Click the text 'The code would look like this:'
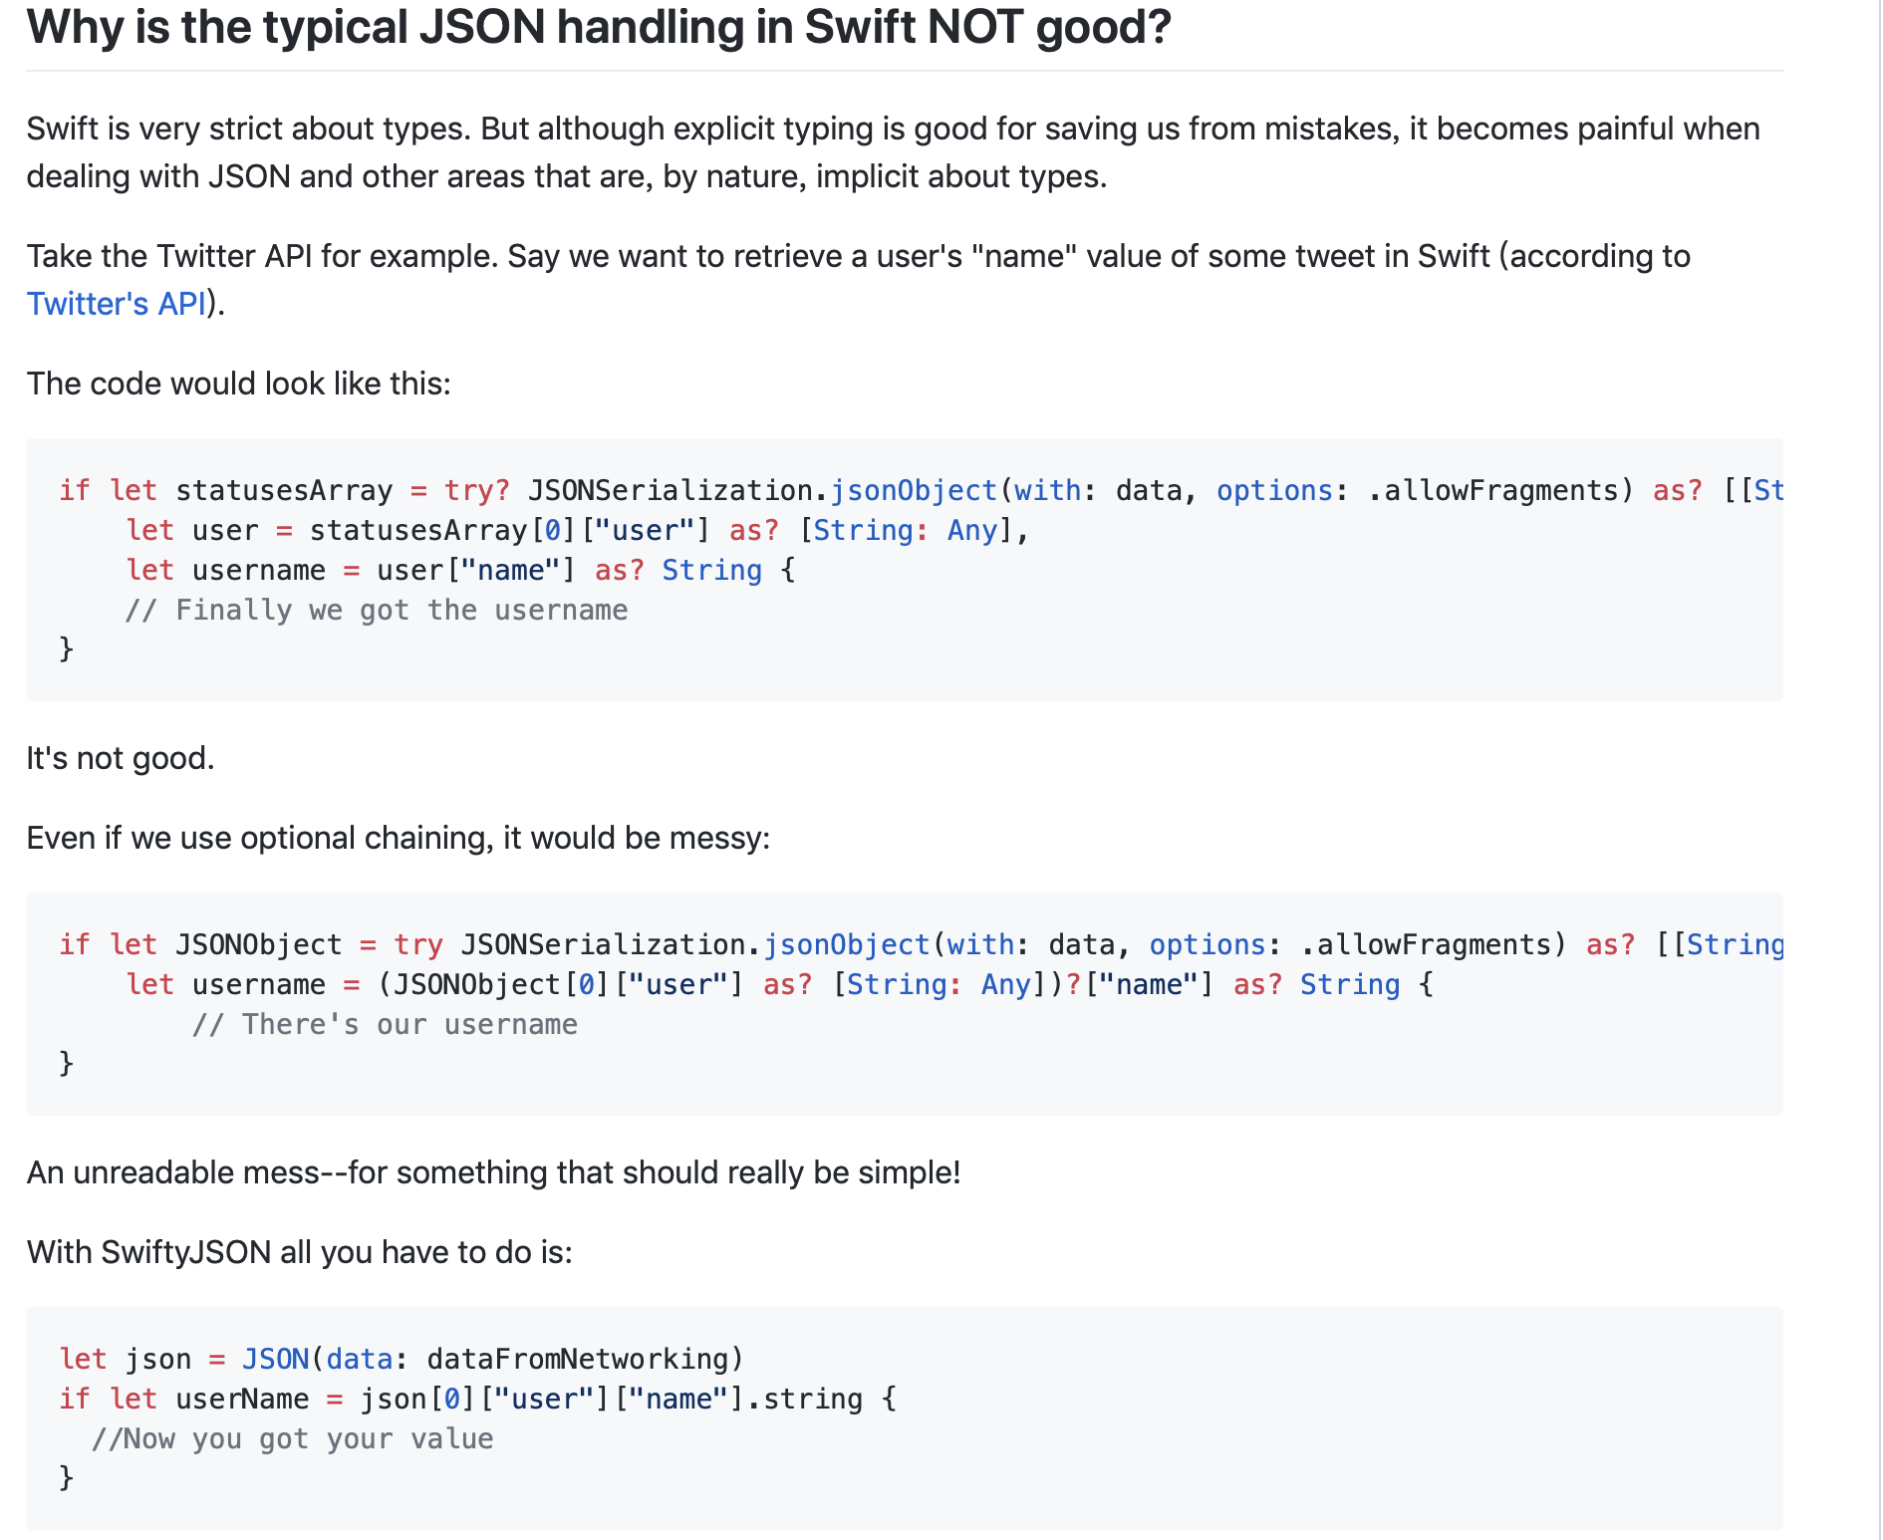This screenshot has height=1540, width=1883. tap(239, 384)
